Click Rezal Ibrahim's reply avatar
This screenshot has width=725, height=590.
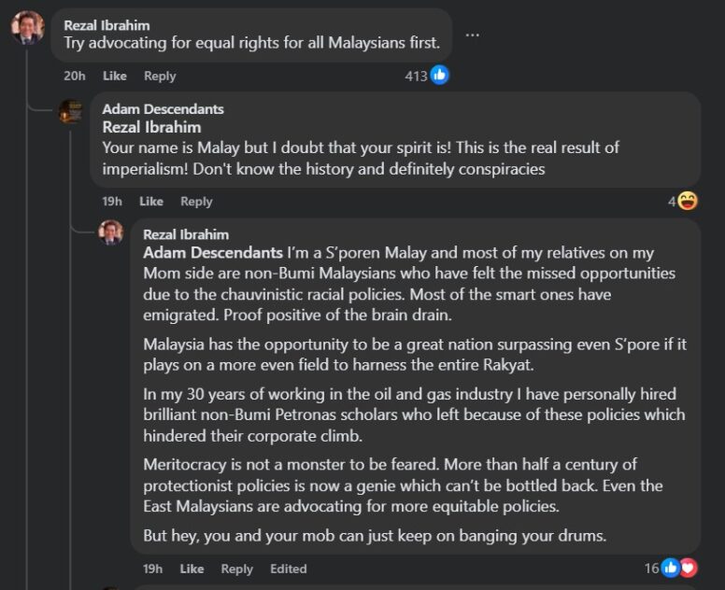point(111,232)
